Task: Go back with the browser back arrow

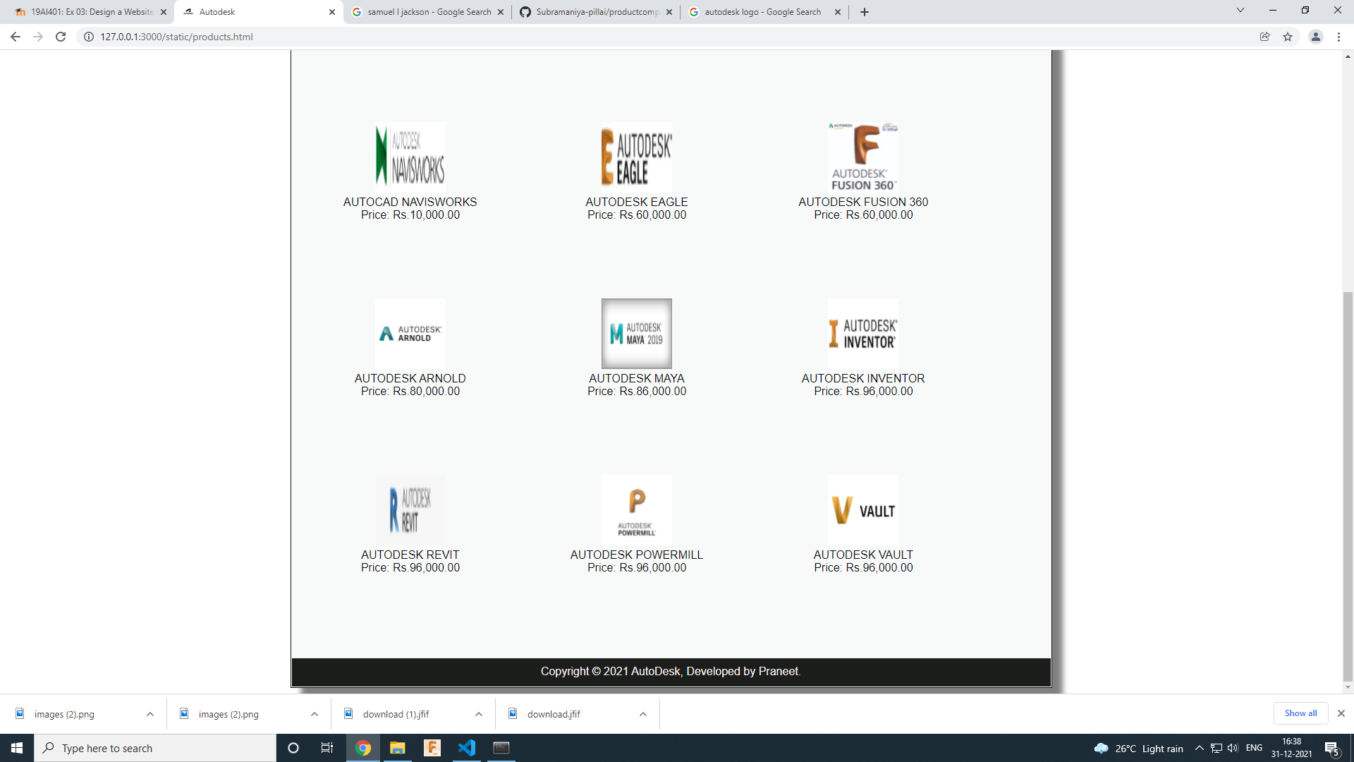Action: click(16, 37)
